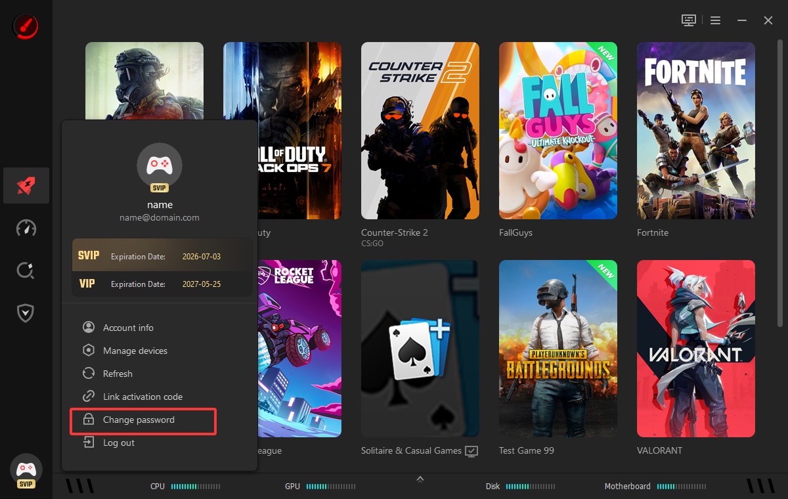Open the VALORANT game cover
Screen dimensions: 788x499
696,349
